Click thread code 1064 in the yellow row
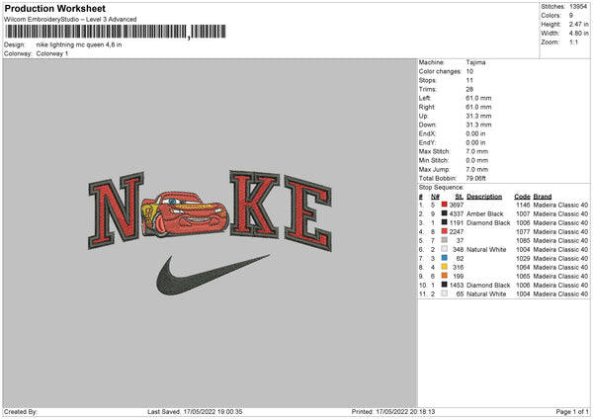This screenshot has height=419, width=593. pyautogui.click(x=523, y=268)
